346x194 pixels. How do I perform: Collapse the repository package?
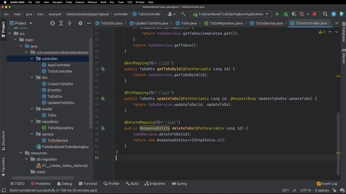32,121
